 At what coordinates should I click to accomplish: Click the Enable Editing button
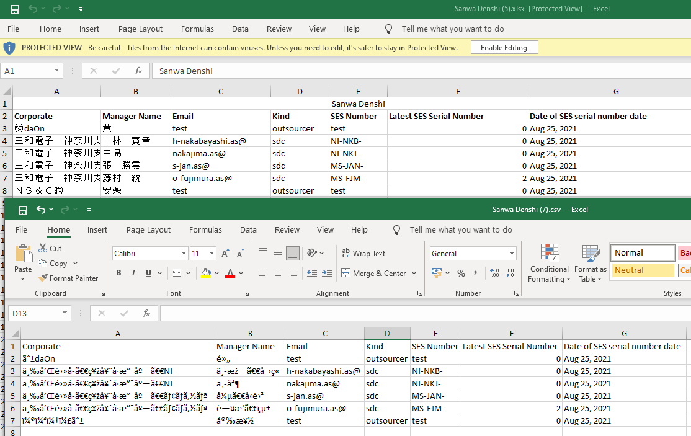tap(504, 47)
